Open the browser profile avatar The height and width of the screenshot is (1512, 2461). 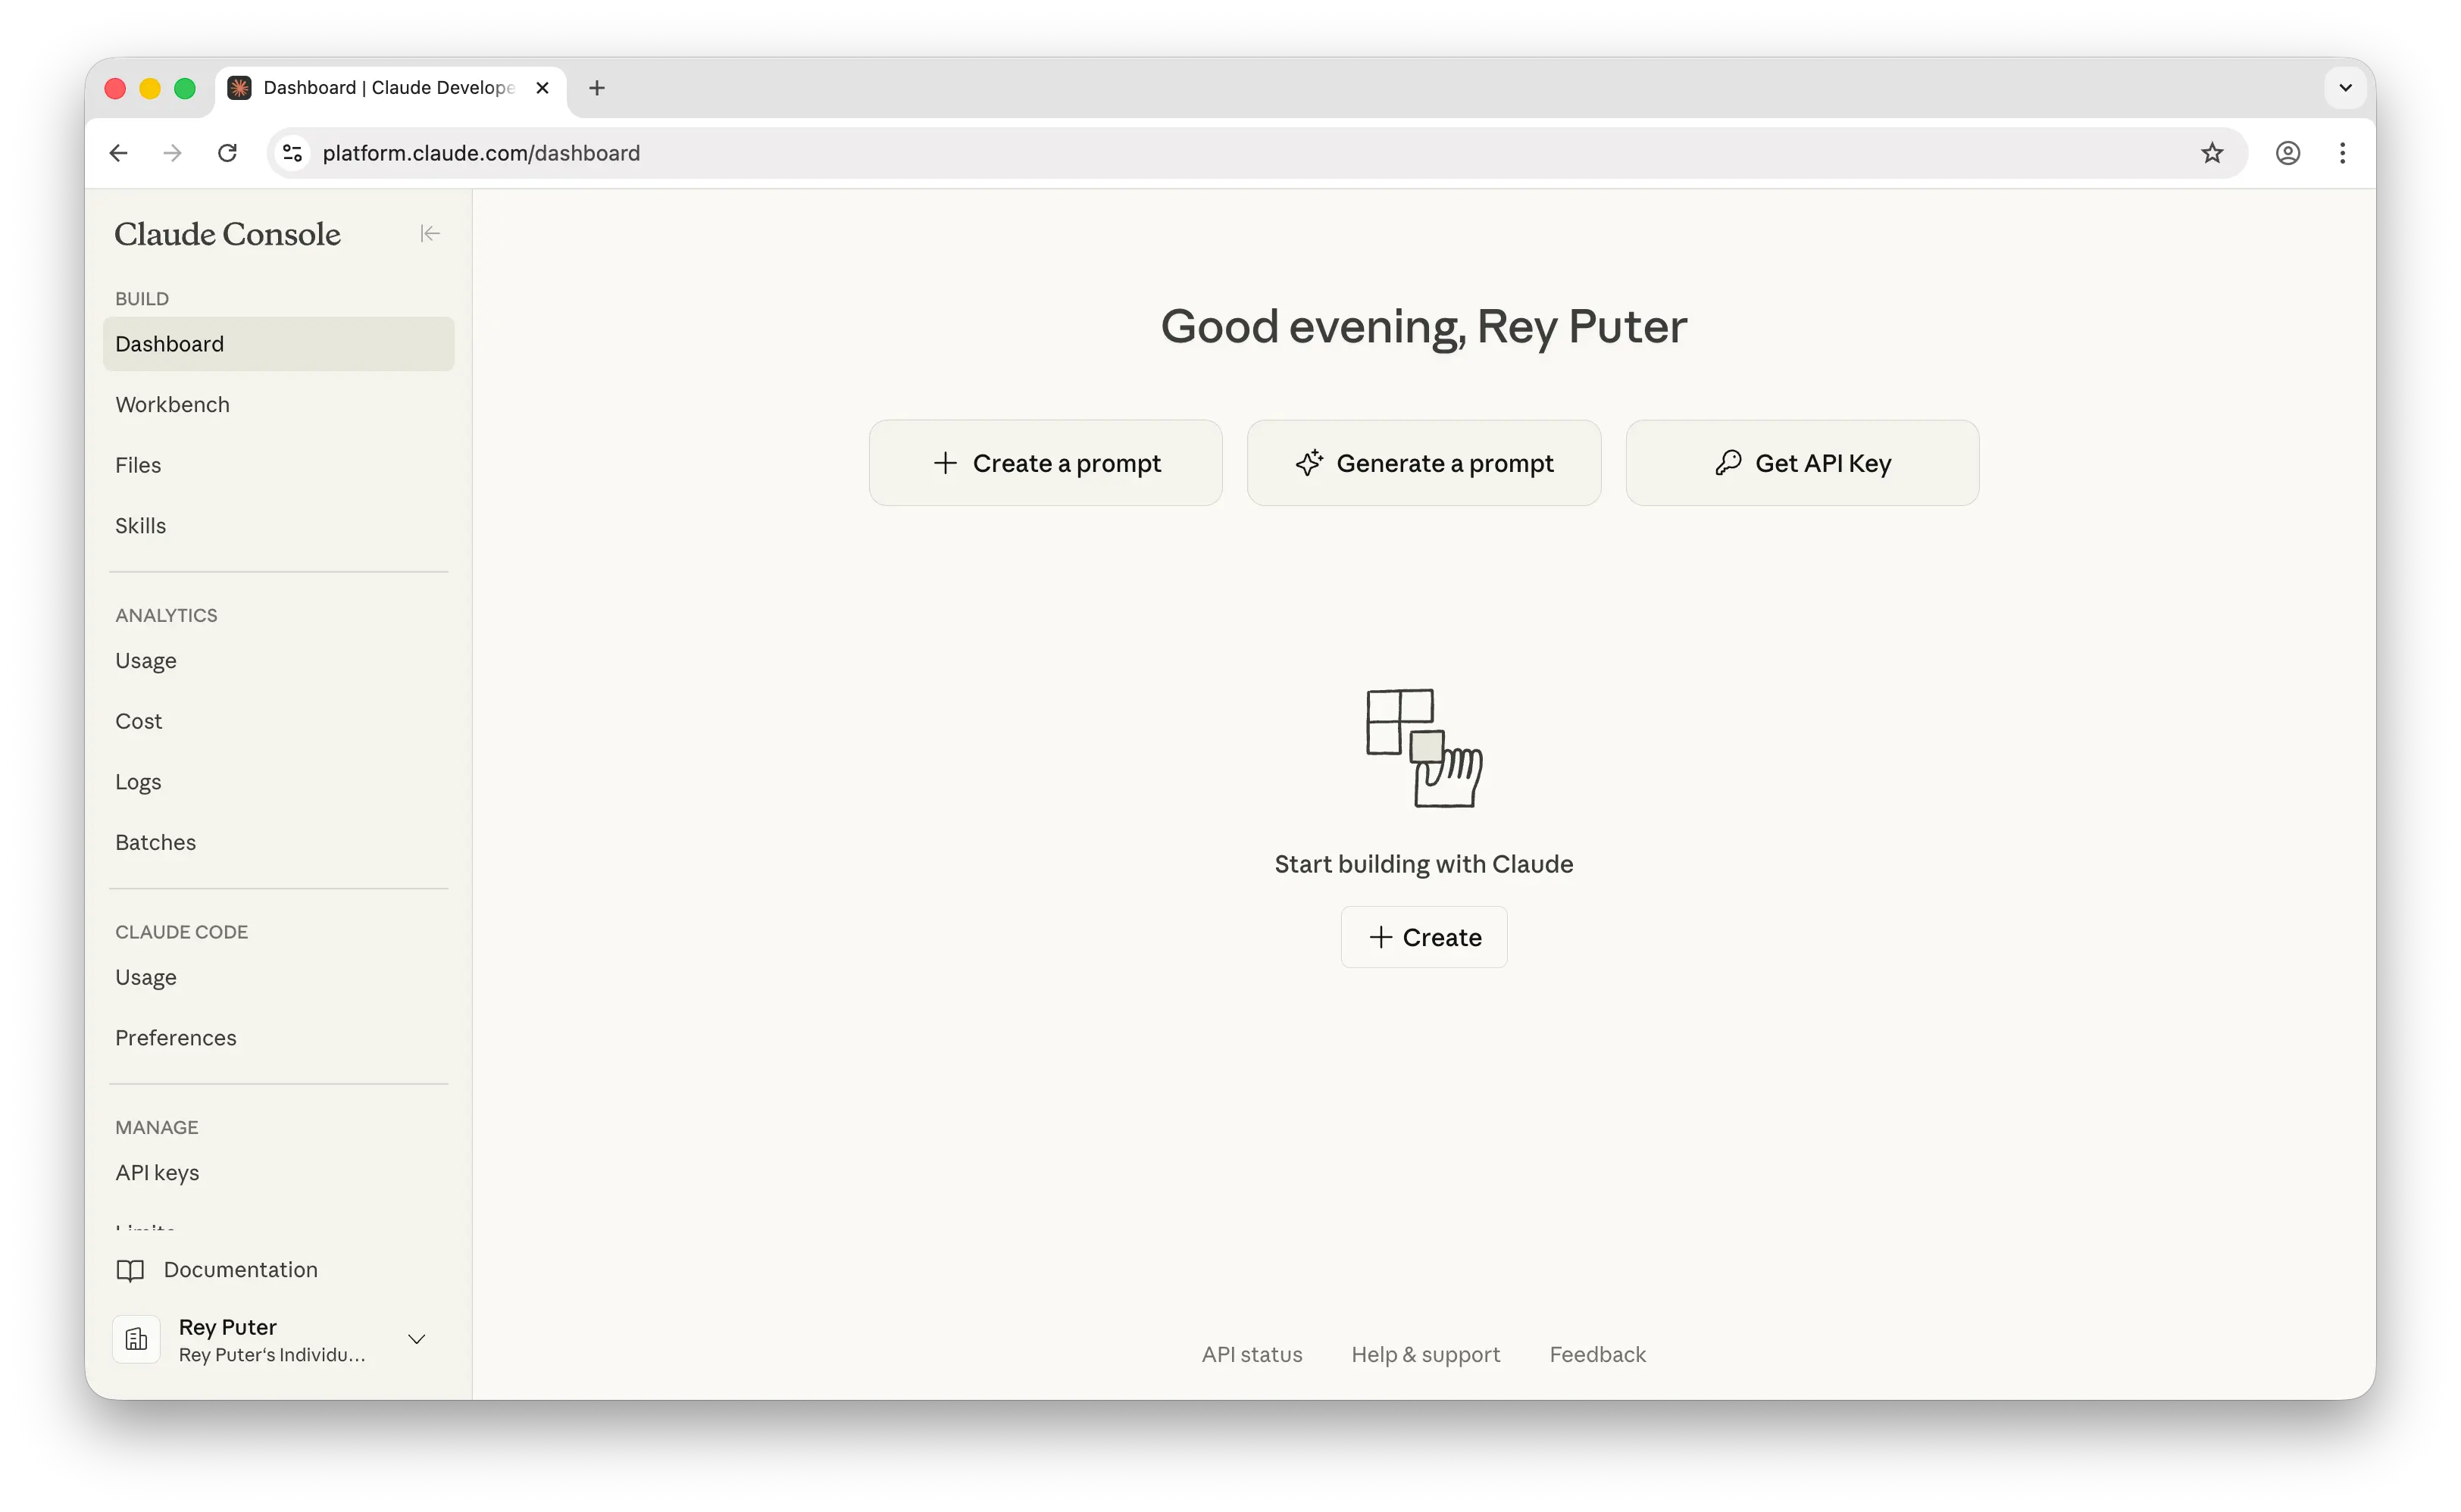pyautogui.click(x=2288, y=152)
